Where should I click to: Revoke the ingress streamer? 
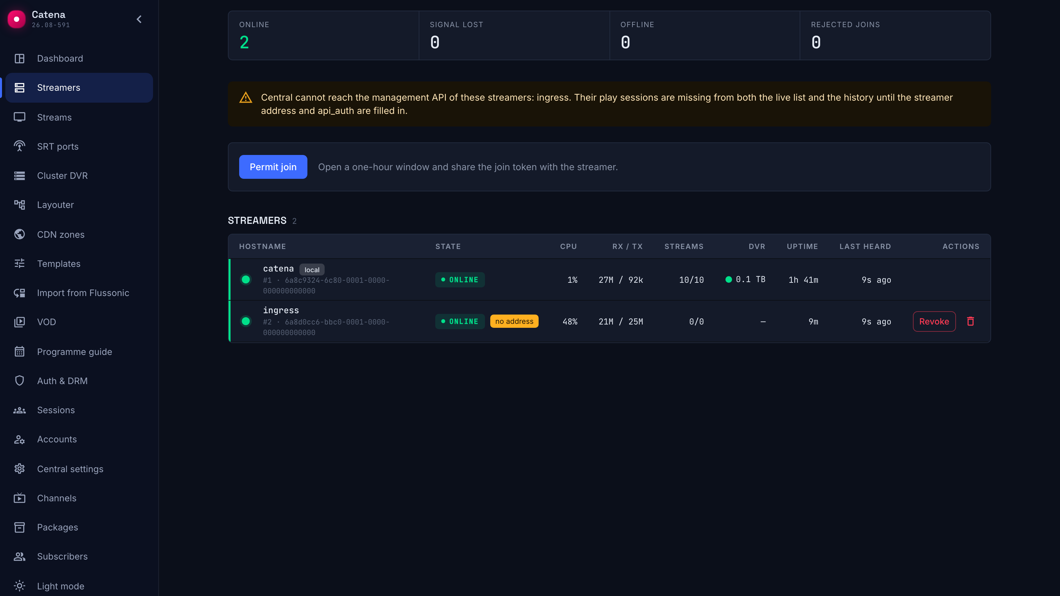[934, 321]
